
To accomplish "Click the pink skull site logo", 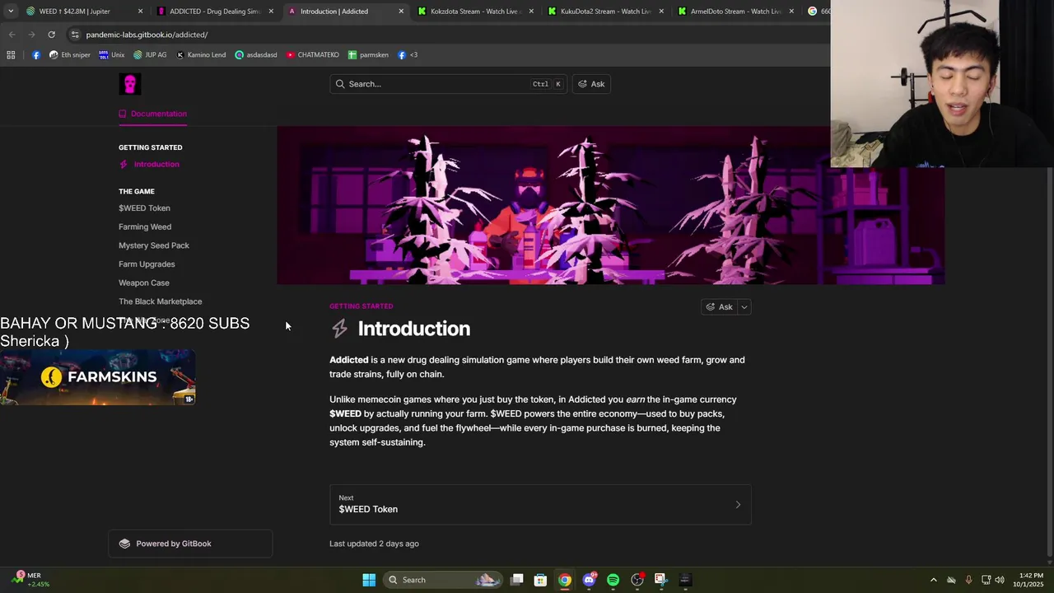I will click(130, 83).
